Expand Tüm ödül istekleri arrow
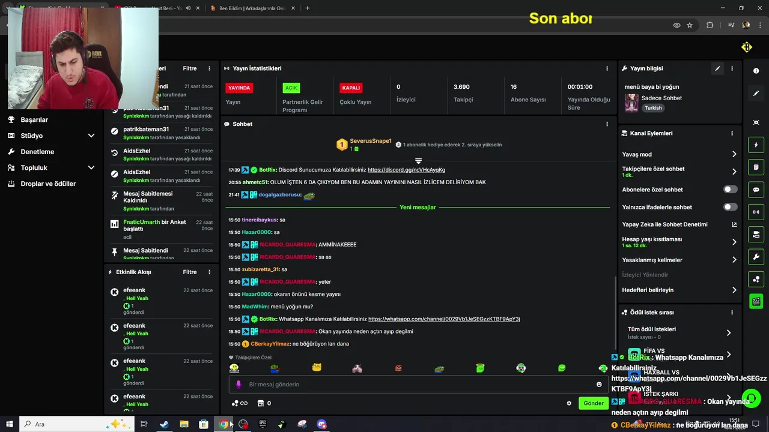The height and width of the screenshot is (432, 769). click(x=728, y=333)
